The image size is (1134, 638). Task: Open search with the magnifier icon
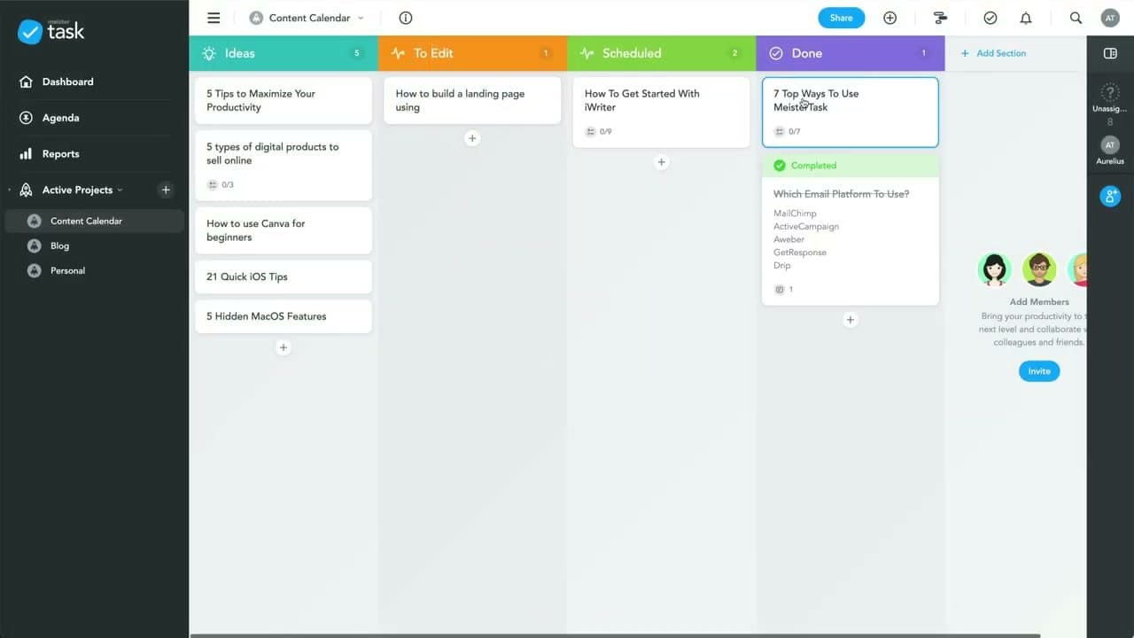tap(1076, 18)
